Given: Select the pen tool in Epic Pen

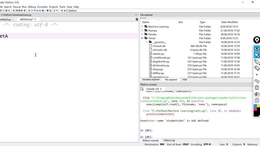Looking at the screenshot, I should point(257,62).
